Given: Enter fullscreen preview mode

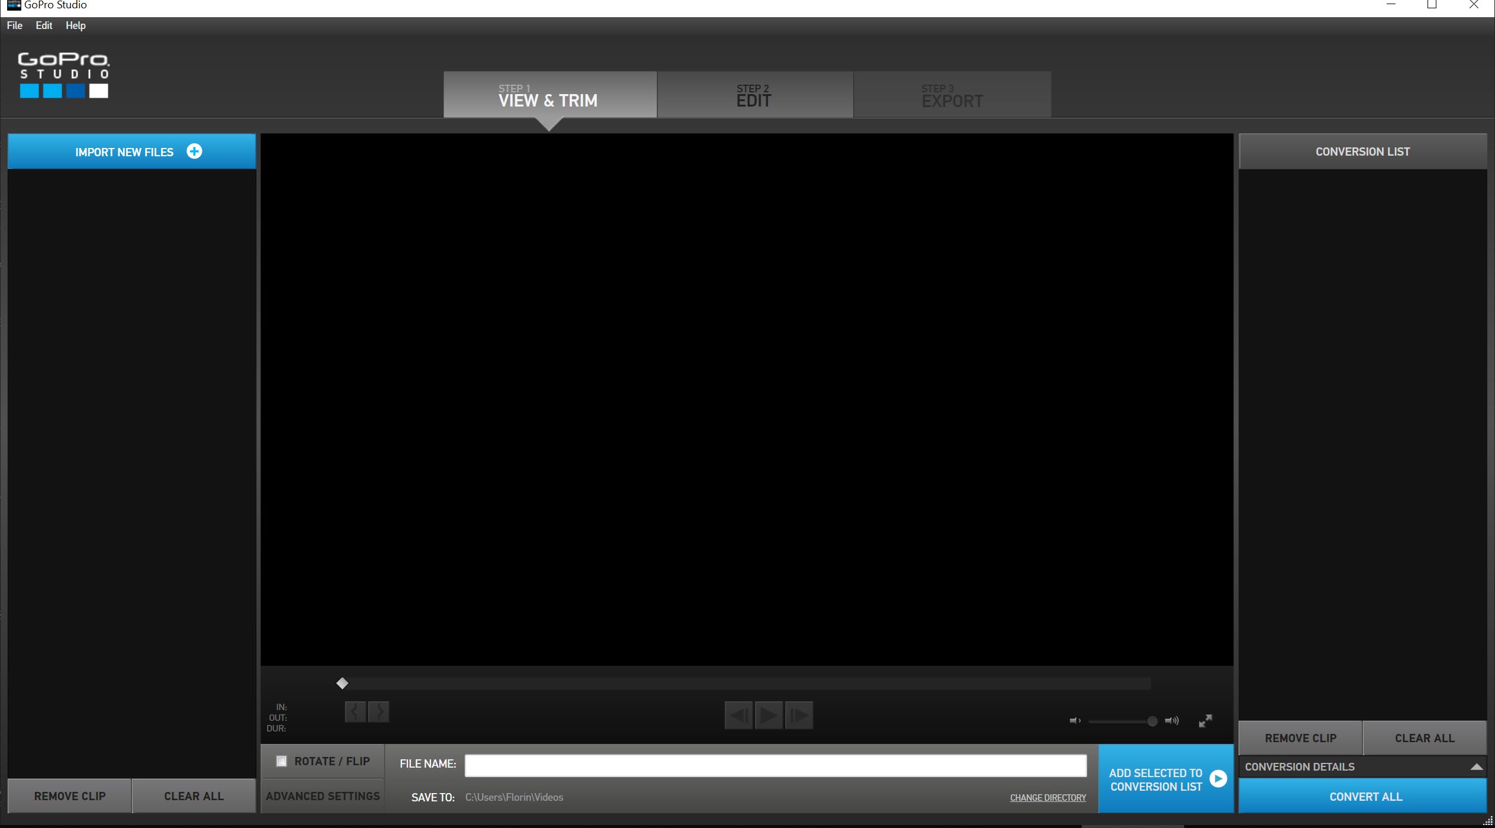Looking at the screenshot, I should point(1205,720).
